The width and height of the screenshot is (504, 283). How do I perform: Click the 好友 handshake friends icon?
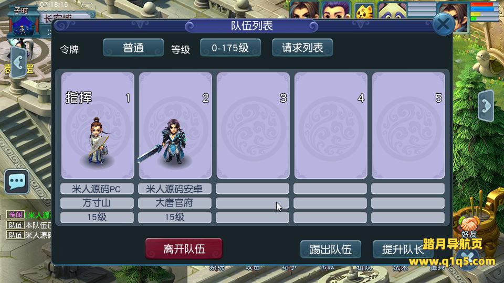click(x=469, y=226)
